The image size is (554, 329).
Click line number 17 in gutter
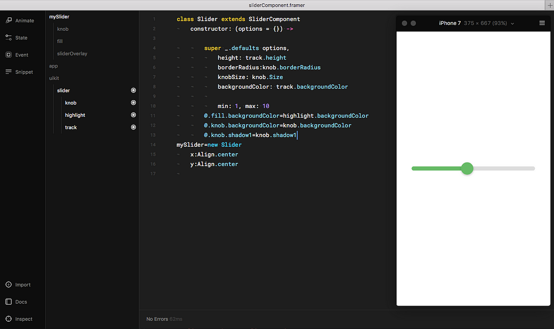tap(153, 174)
